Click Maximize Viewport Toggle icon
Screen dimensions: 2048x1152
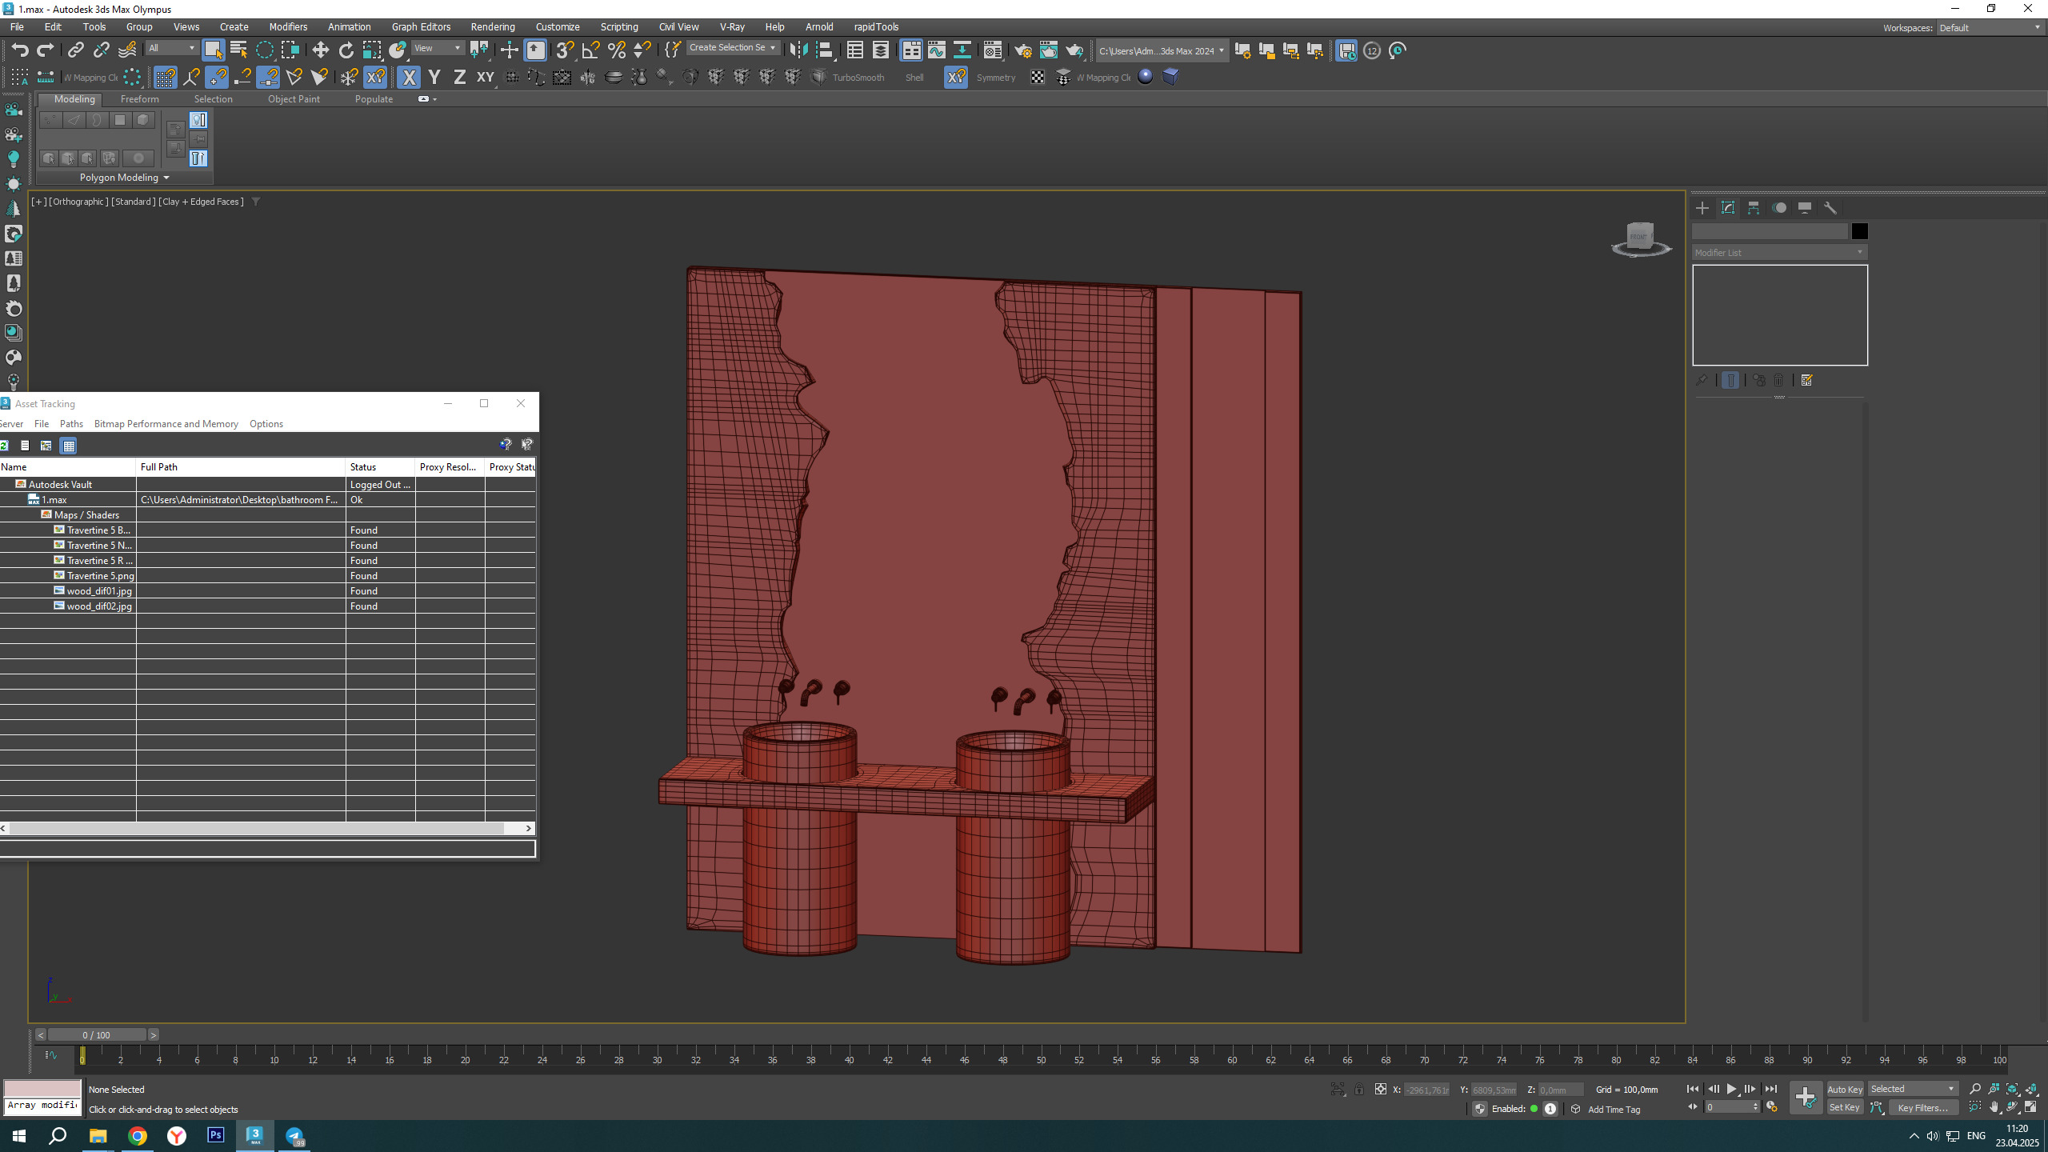pos(2031,1107)
